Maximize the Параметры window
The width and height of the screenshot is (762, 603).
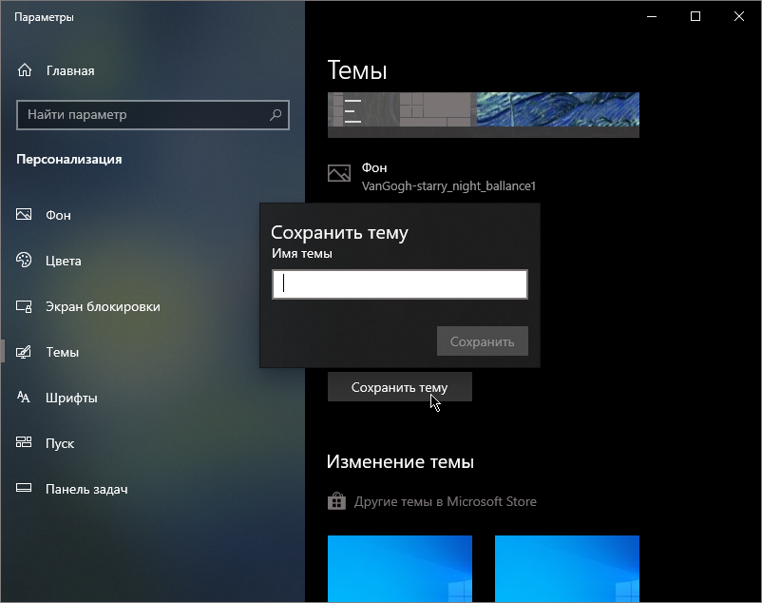pyautogui.click(x=695, y=16)
